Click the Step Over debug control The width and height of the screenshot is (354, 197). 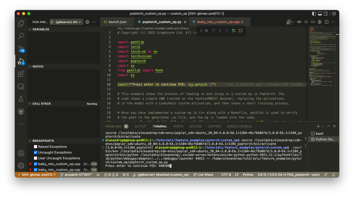(213, 31)
